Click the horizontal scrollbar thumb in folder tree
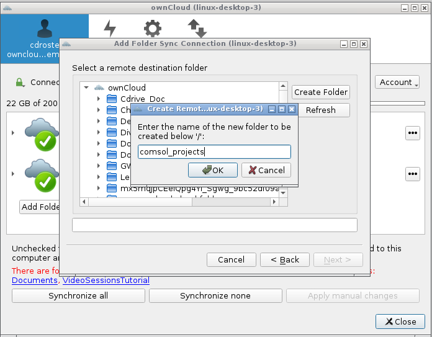This screenshot has height=337, width=432. [x=140, y=202]
